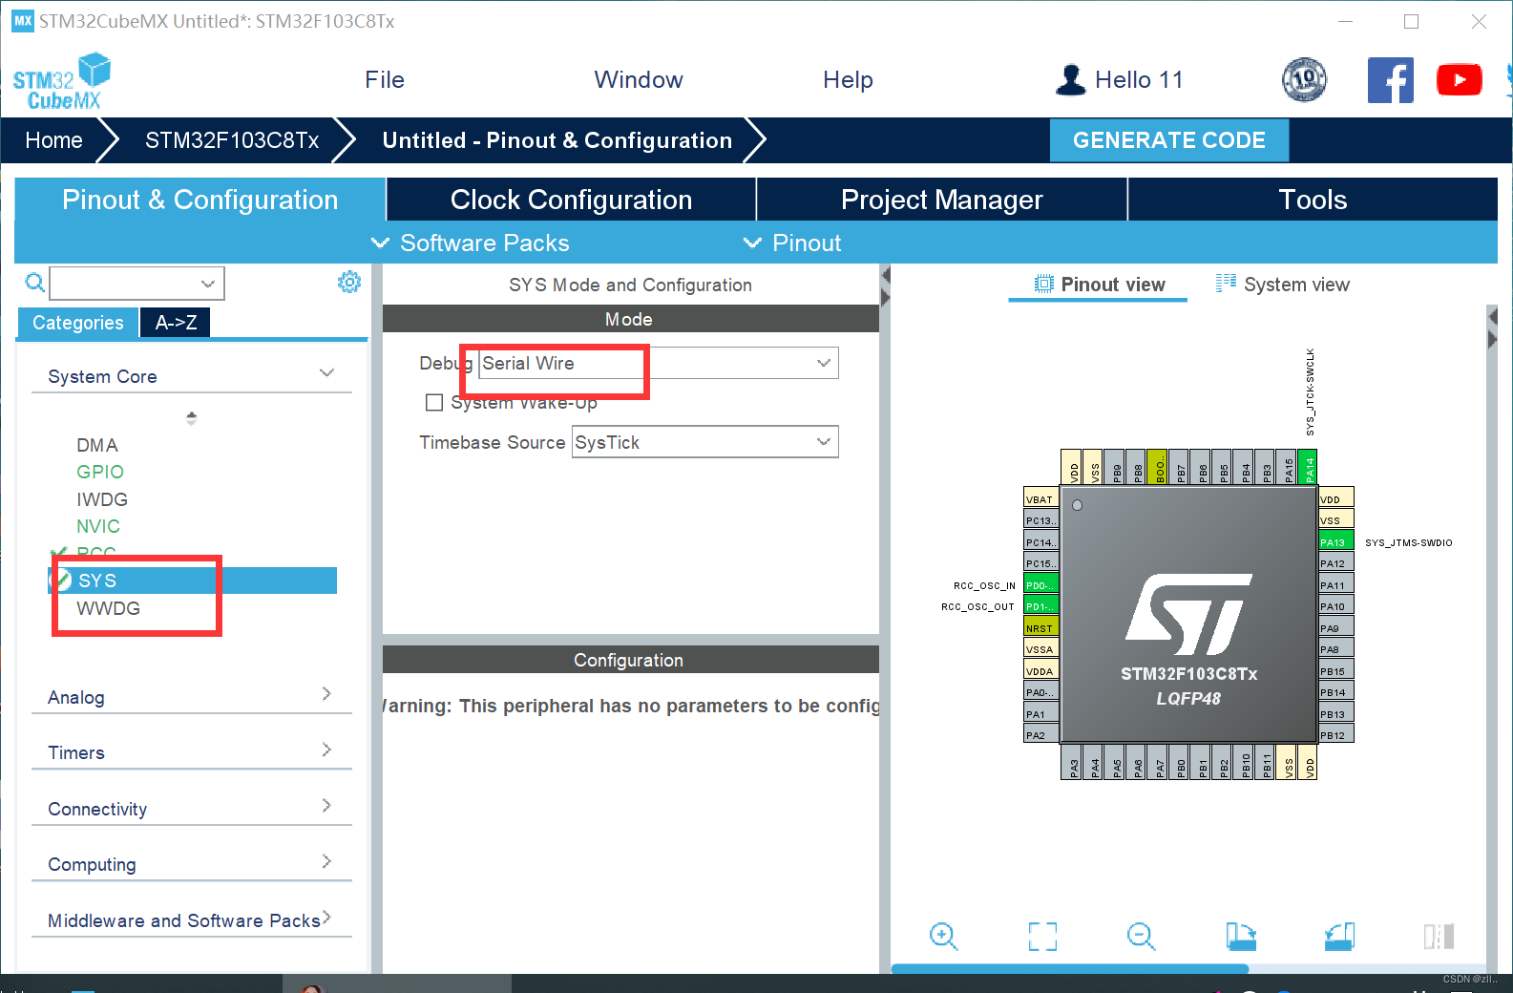Zoom in on the pinout view
This screenshot has height=993, width=1513.
943,936
